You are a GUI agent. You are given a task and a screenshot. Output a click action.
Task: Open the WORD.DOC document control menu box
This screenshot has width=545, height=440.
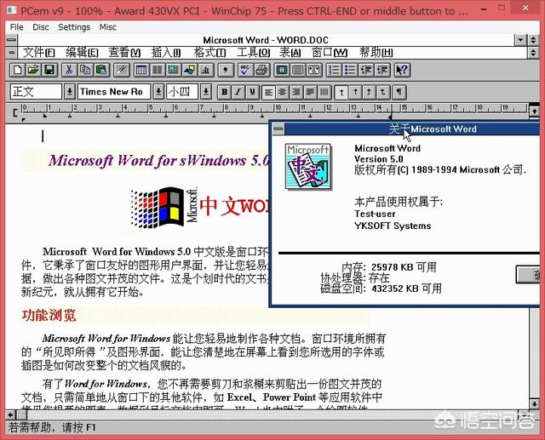[x=11, y=53]
